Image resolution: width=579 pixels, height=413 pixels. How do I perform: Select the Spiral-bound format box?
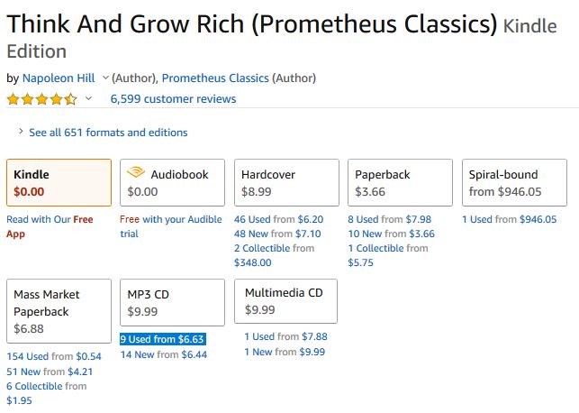coord(514,183)
